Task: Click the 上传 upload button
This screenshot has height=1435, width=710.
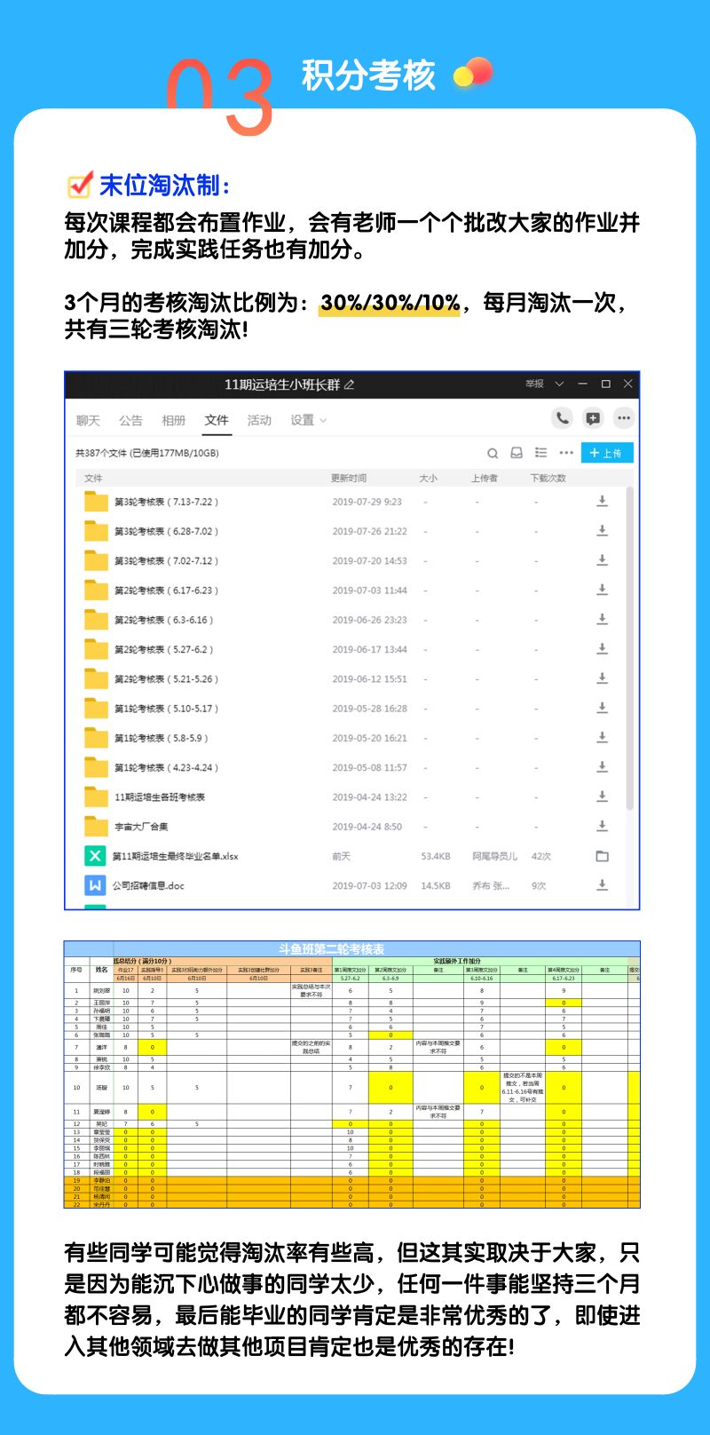Action: coord(607,453)
